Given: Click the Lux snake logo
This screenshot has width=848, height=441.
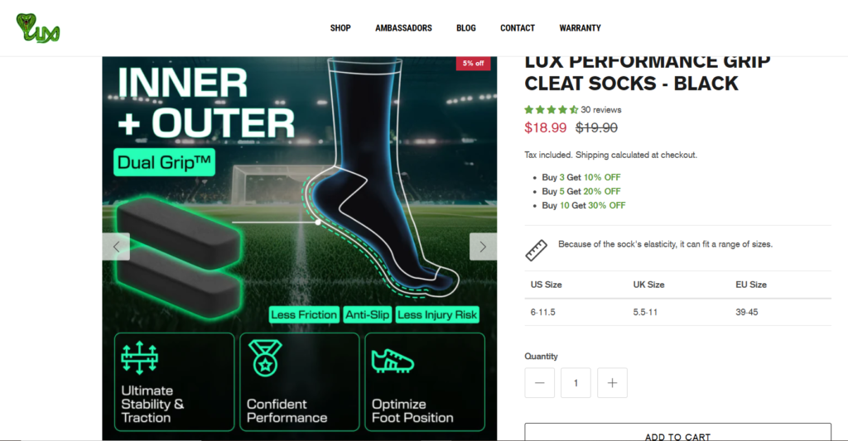Looking at the screenshot, I should click(38, 28).
